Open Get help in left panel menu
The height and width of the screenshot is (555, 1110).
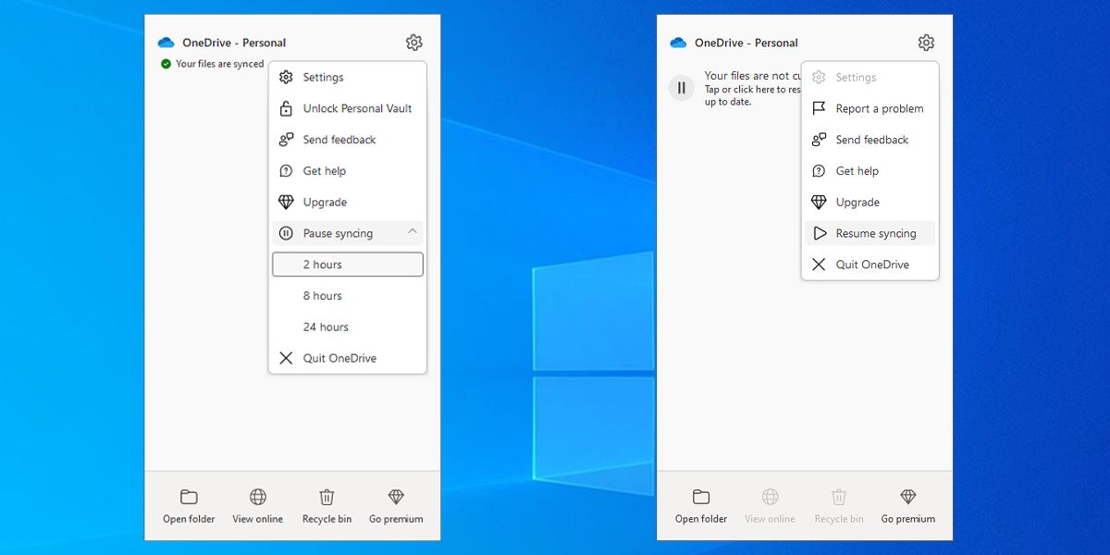click(348, 171)
